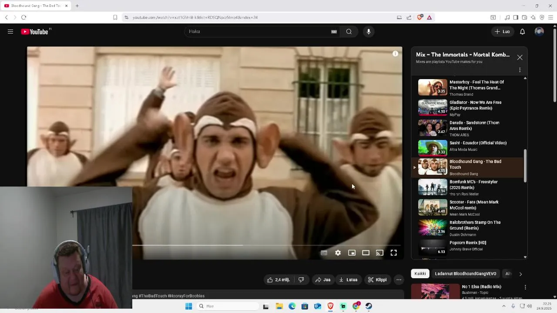Click the #HoorayForBoobies hashtag

(x=186, y=296)
